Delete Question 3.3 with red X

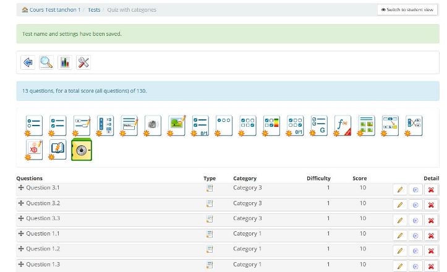pyautogui.click(x=431, y=221)
